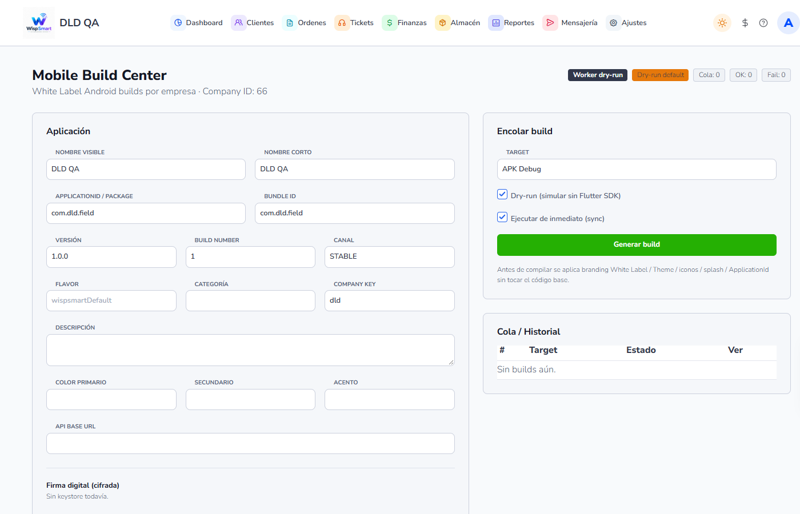800x514 pixels.
Task: Click the Finanzas dollar icon
Action: (x=390, y=23)
